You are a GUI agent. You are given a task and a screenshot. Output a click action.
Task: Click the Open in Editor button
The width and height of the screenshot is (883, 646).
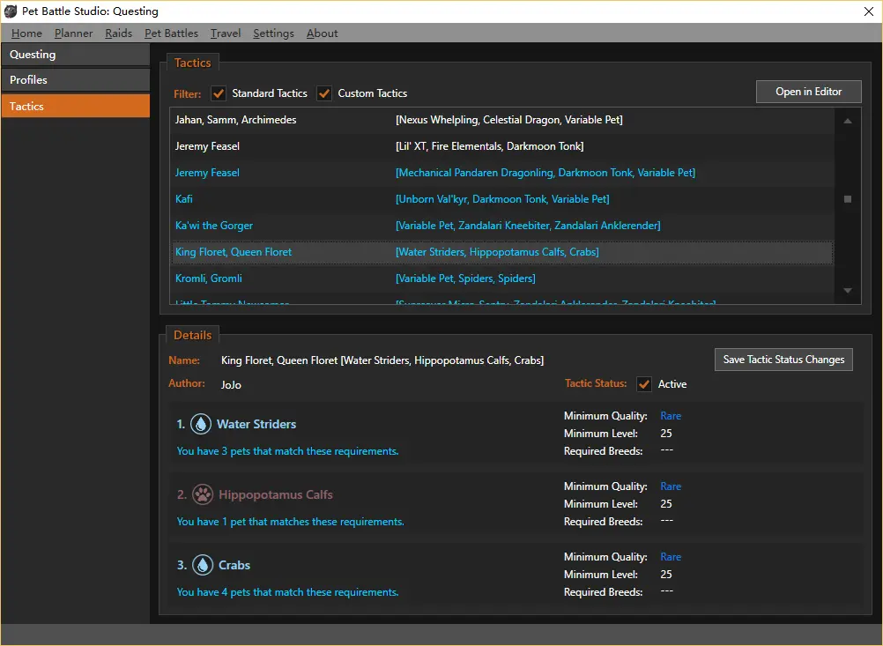pyautogui.click(x=809, y=92)
